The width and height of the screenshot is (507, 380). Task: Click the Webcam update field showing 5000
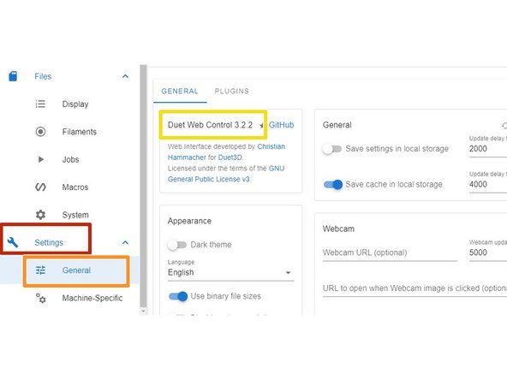488,252
